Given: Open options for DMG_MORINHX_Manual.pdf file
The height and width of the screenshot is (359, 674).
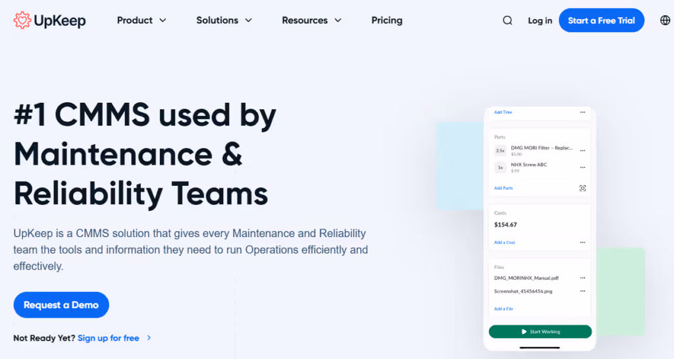Looking at the screenshot, I should [583, 278].
